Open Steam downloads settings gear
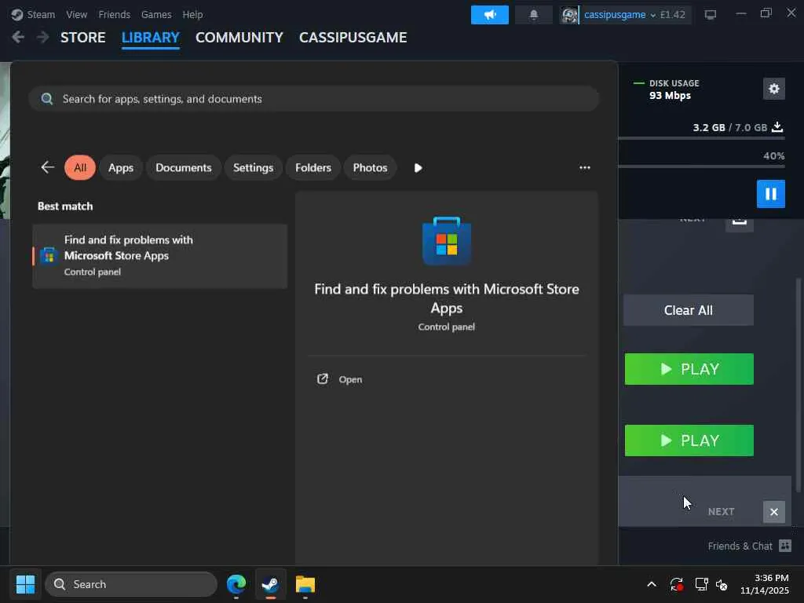Screen dimensions: 804x603 point(773,89)
